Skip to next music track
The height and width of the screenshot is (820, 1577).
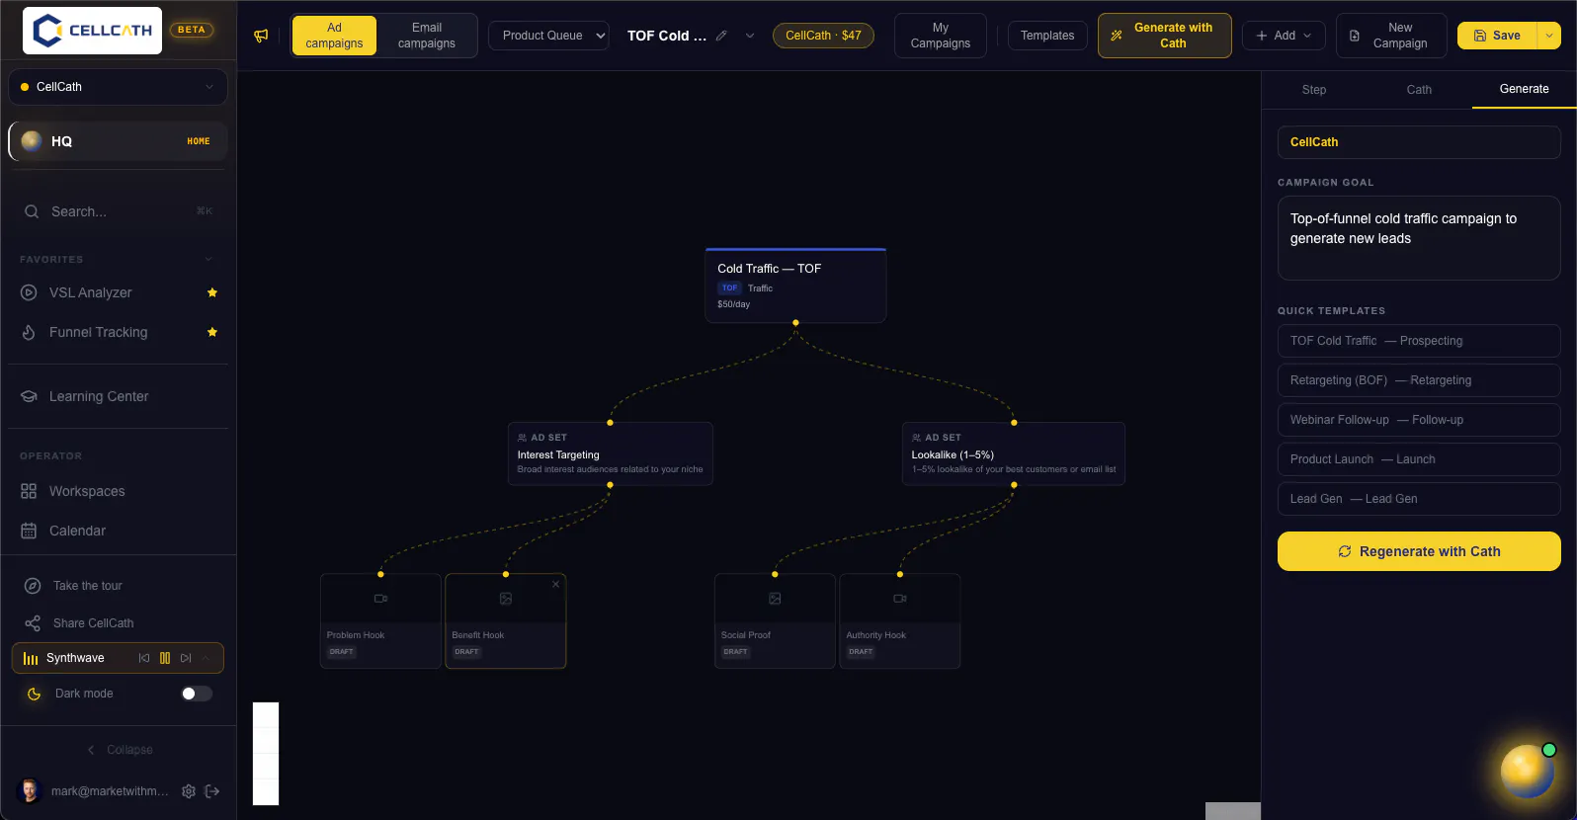click(x=186, y=658)
